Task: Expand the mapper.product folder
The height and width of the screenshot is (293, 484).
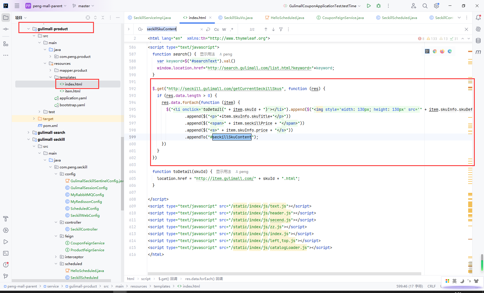Action: [x=50, y=70]
